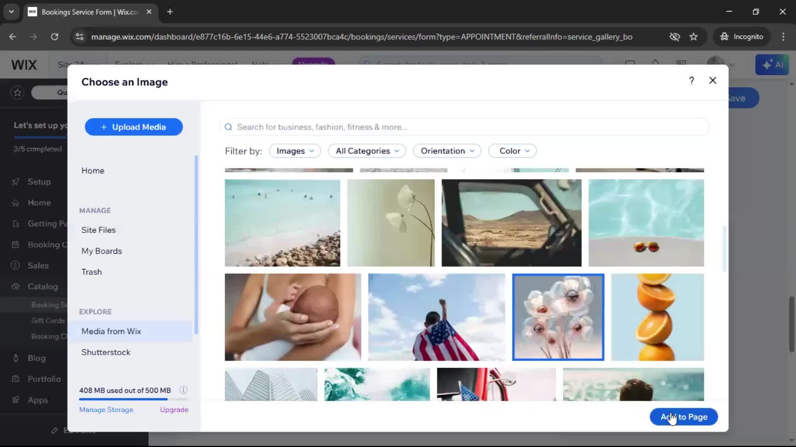Click the sidebar panel scrollbar in dialog

click(x=196, y=244)
